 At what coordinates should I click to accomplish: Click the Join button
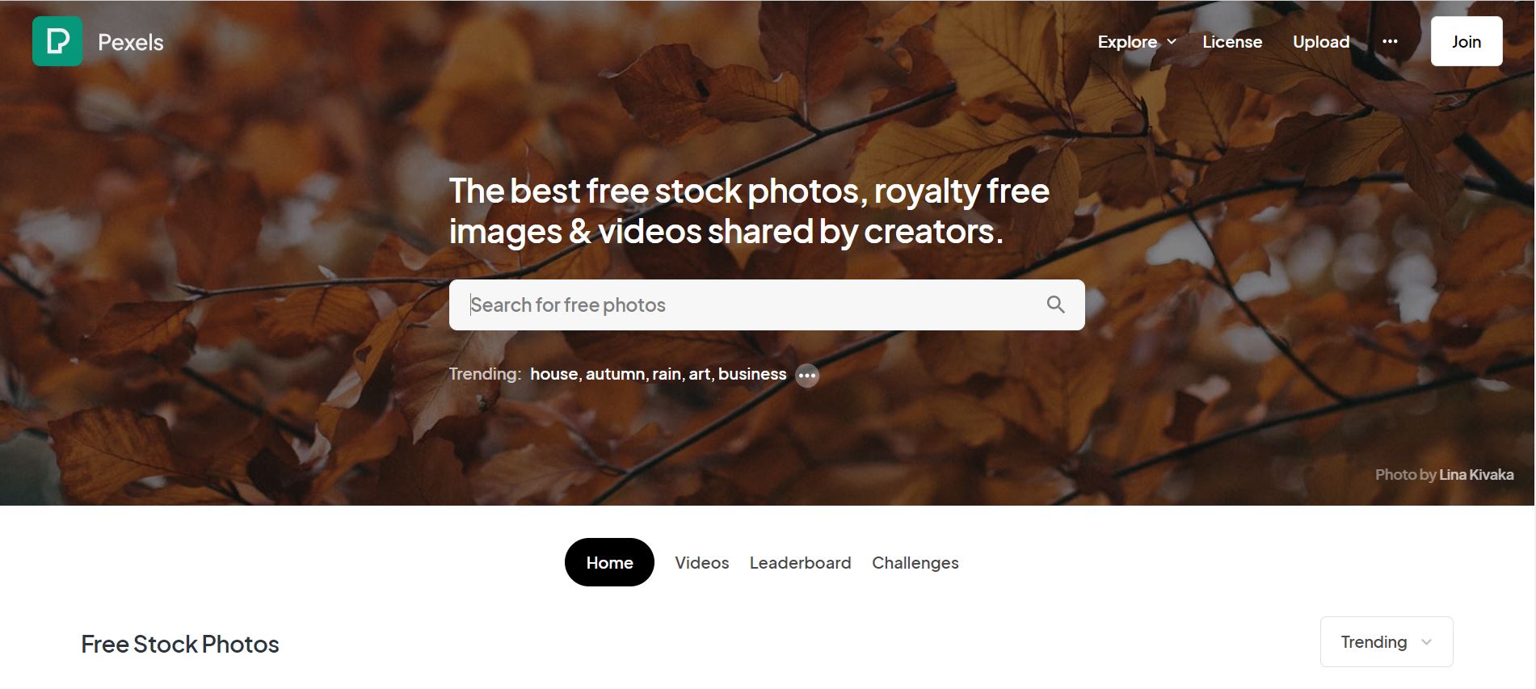tap(1467, 41)
